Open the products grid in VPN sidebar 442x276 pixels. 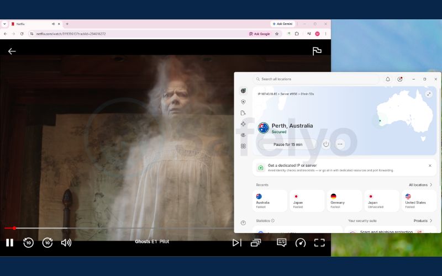pyautogui.click(x=243, y=146)
